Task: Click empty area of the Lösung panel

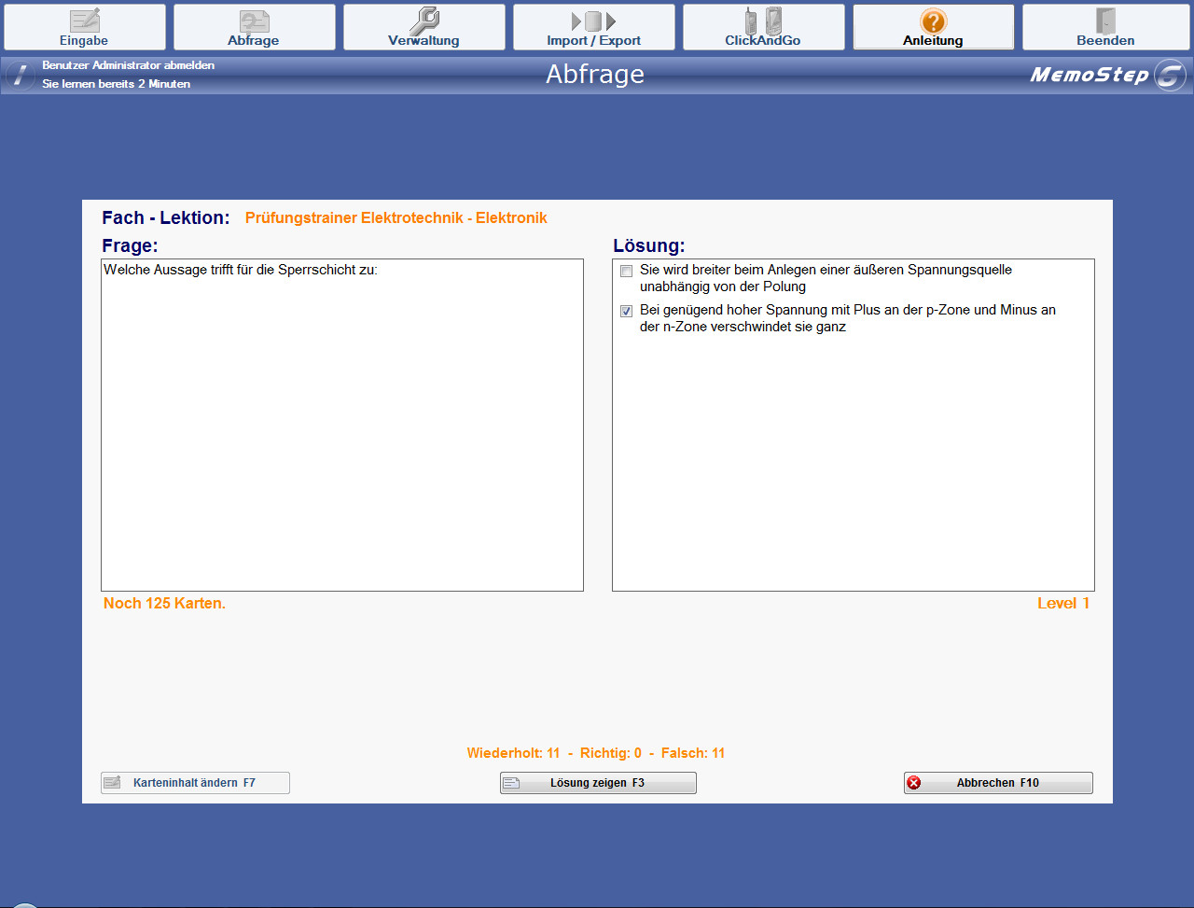Action: pos(853,467)
